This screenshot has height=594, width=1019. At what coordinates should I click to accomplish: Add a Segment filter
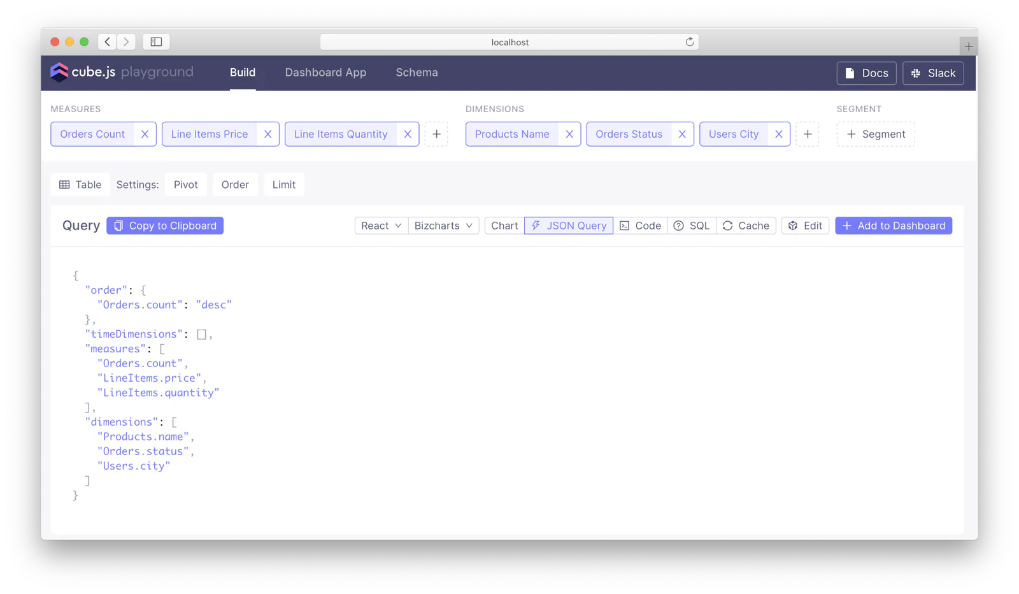coord(876,134)
